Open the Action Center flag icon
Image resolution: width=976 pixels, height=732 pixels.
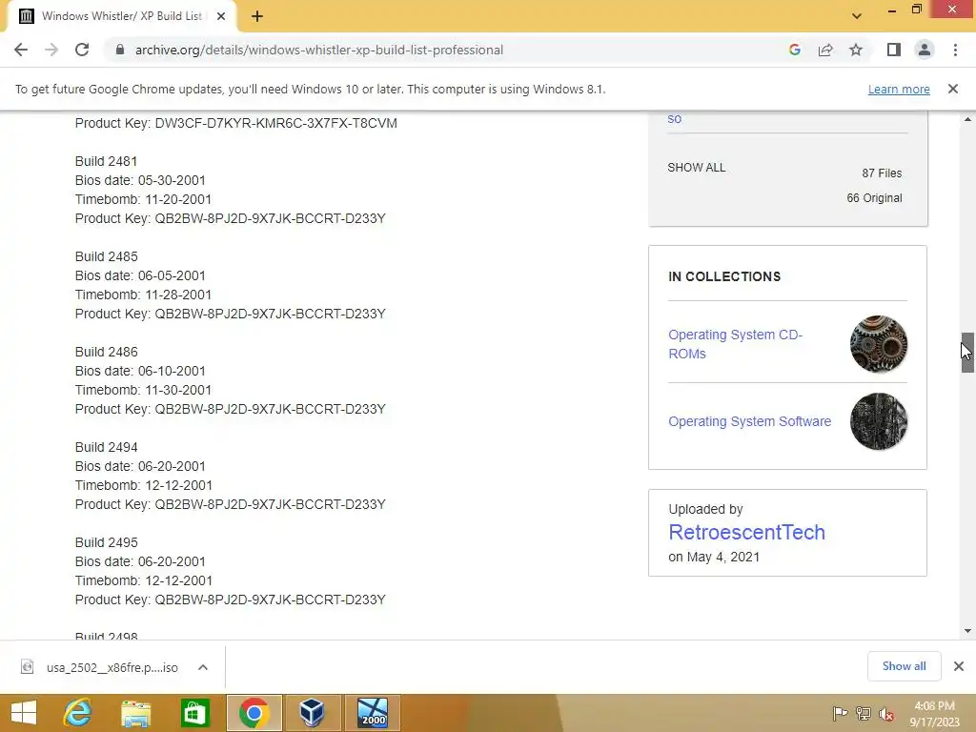[x=840, y=713]
